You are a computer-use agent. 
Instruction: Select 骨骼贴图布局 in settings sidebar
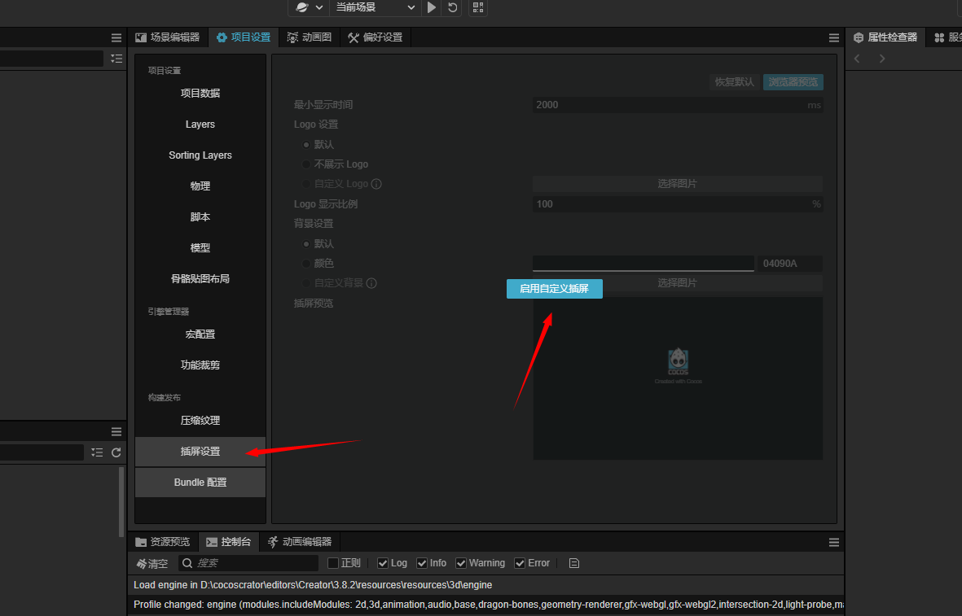click(x=200, y=279)
